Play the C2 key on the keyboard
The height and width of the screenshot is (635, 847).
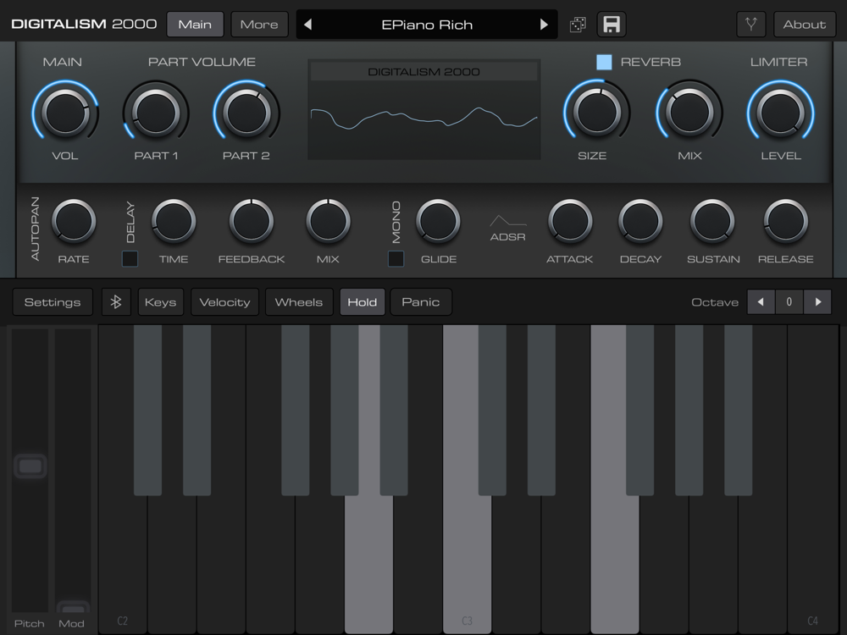tap(123, 564)
